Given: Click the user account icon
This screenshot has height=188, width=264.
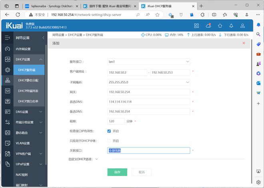Looking at the screenshot, I should pos(242,25).
